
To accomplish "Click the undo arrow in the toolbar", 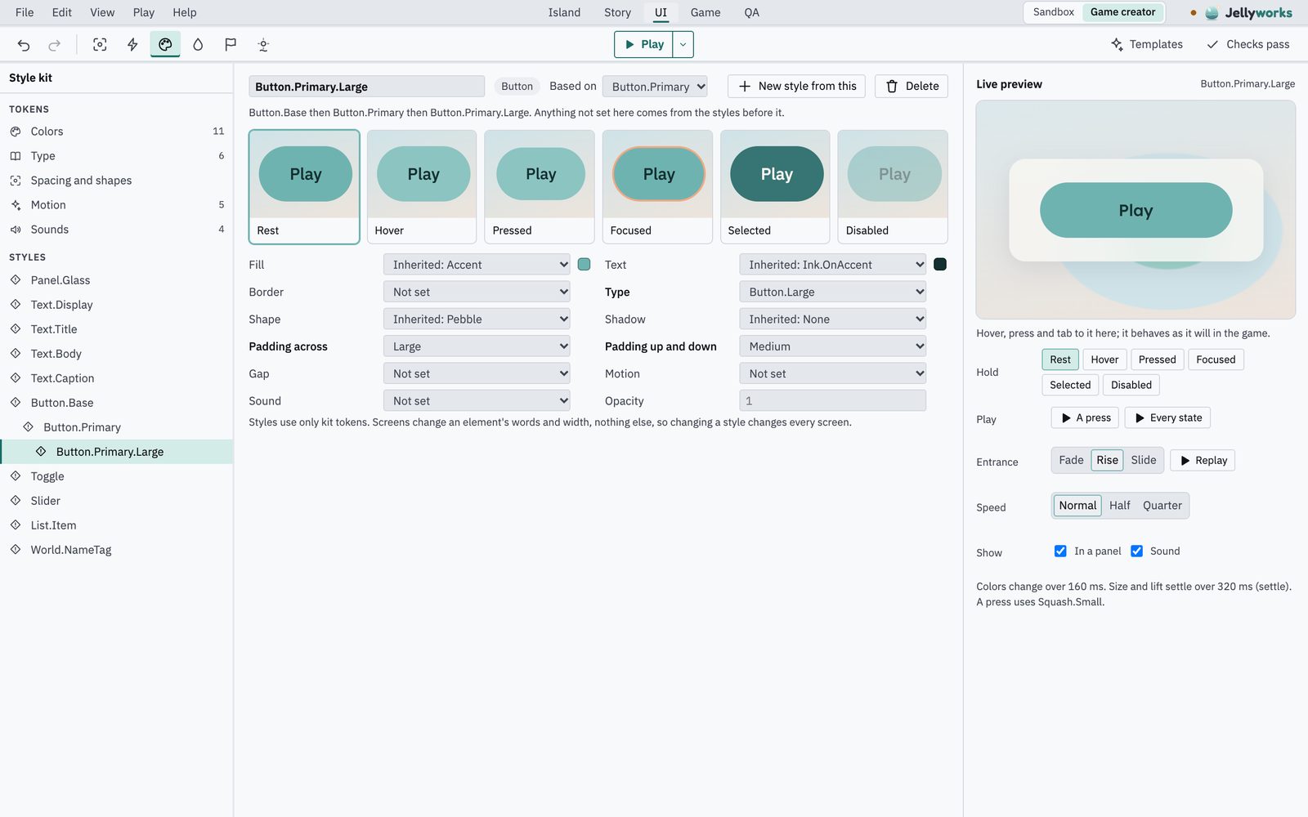I will (x=24, y=45).
